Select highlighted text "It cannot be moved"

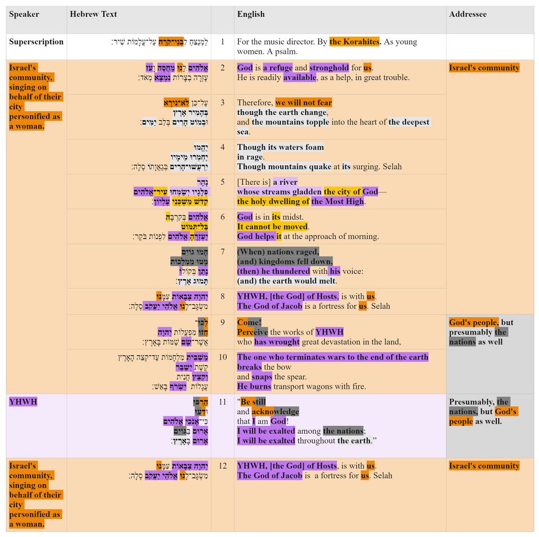pyautogui.click(x=272, y=227)
